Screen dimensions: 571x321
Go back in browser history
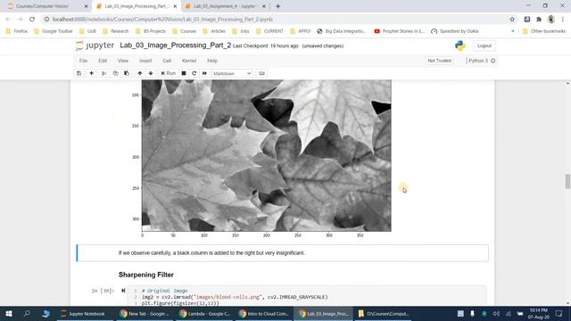tap(8, 20)
